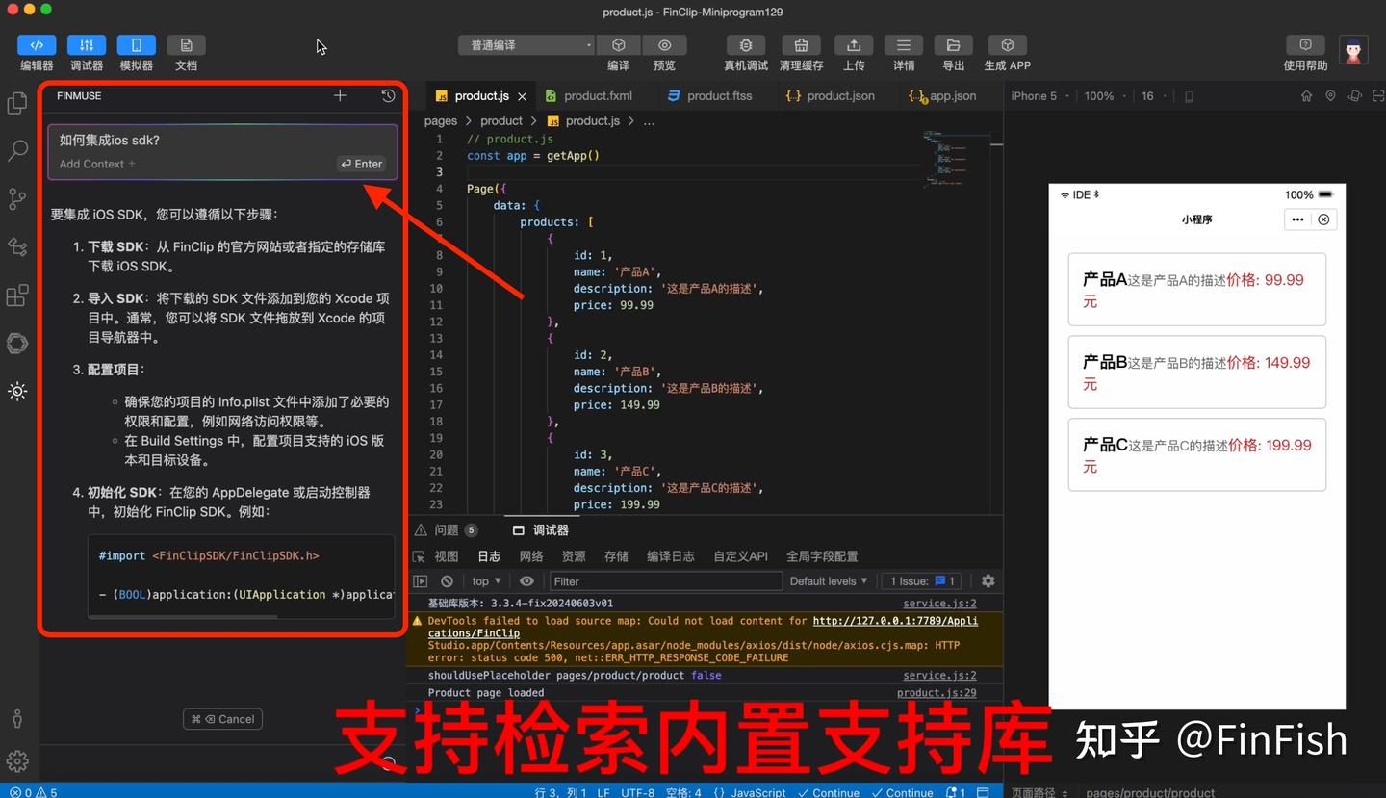Select the 产品A product card

tap(1196, 290)
